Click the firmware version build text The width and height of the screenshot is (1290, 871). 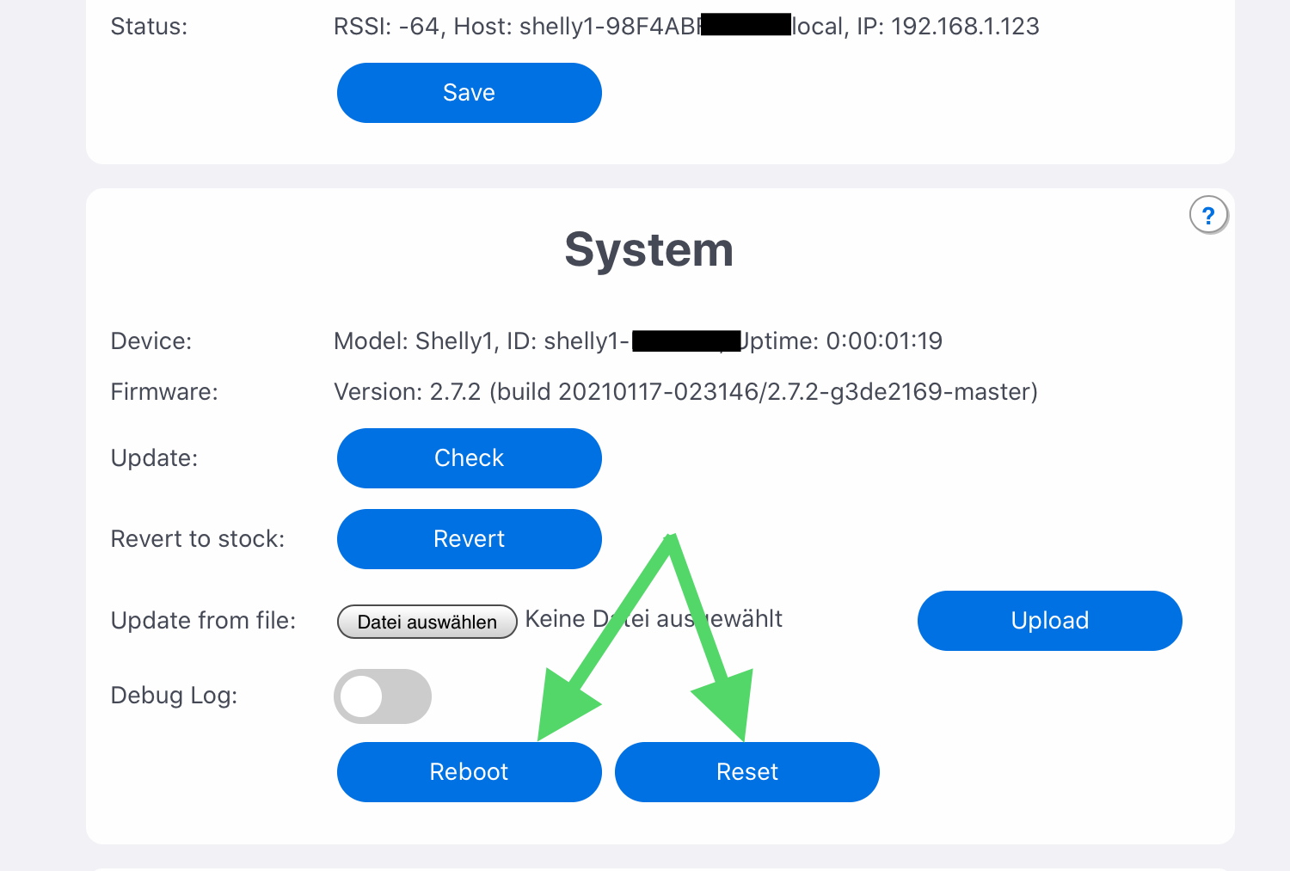pos(685,392)
